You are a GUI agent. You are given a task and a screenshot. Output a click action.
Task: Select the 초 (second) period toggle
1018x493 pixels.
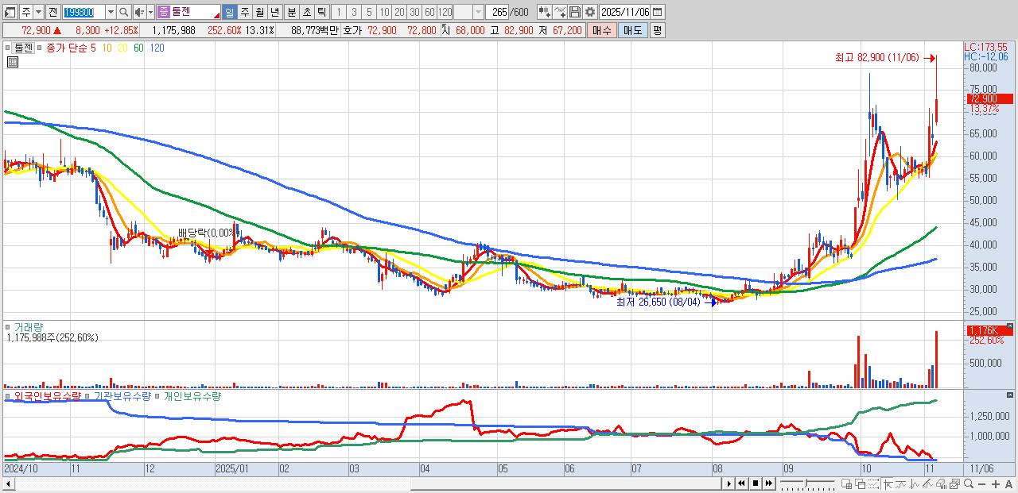tap(306, 13)
